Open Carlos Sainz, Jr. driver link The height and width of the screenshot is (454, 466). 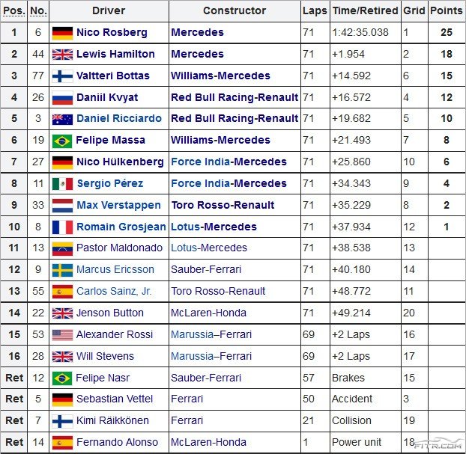(x=114, y=292)
